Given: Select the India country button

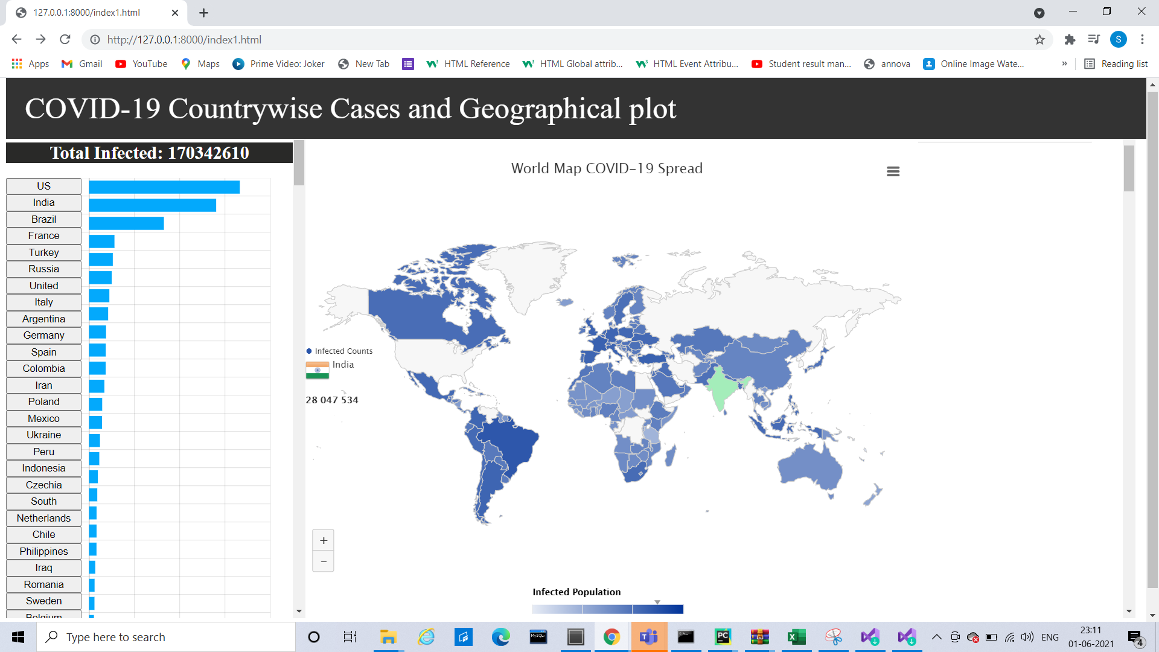Looking at the screenshot, I should (43, 203).
